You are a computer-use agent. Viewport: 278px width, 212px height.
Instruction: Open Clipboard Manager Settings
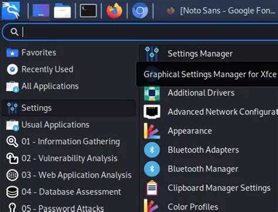pos(209,188)
